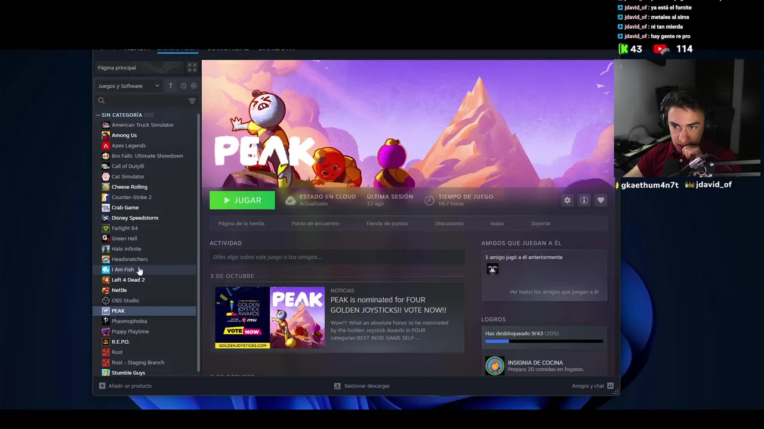Collapse the SIN CATEGORÍA section
Image resolution: width=764 pixels, height=429 pixels.
98,115
